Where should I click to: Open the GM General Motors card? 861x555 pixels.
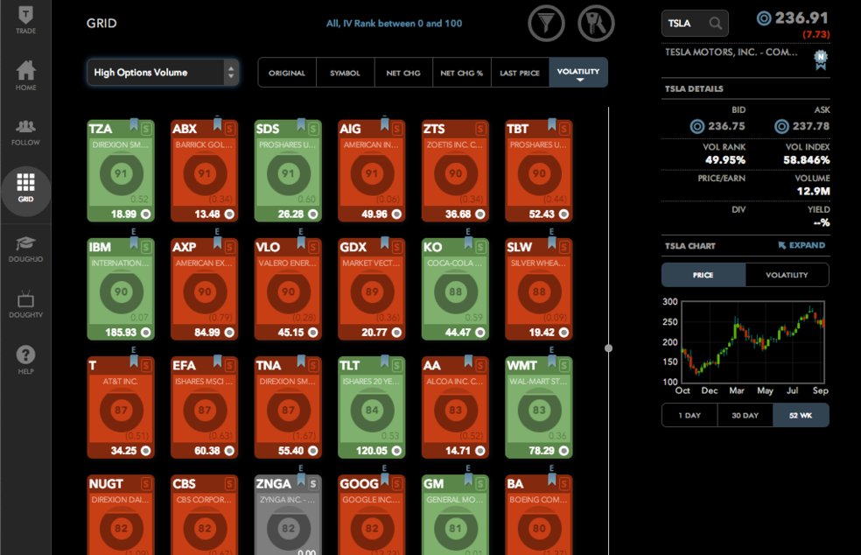point(455,516)
